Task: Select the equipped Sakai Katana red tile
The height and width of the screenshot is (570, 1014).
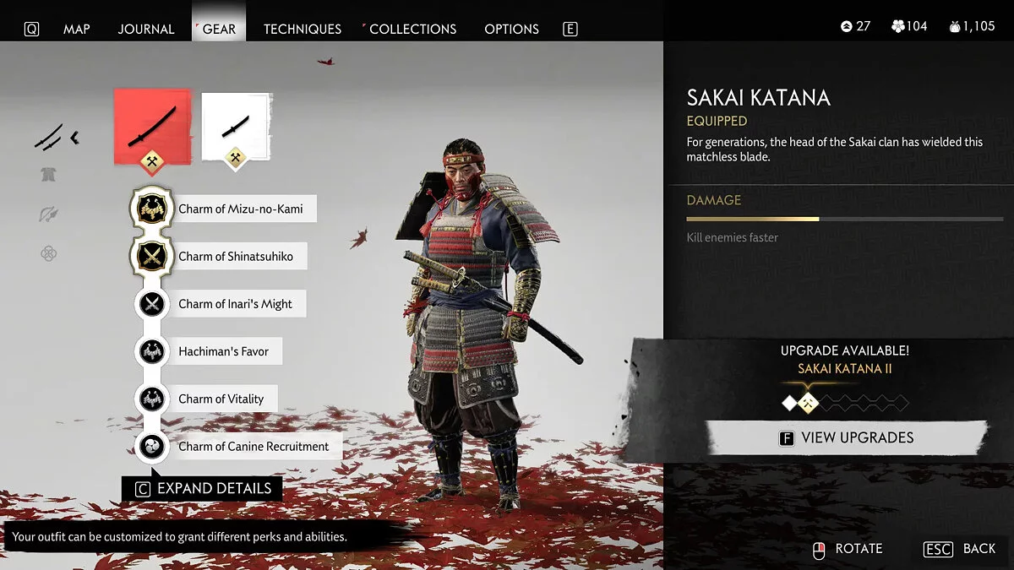Action: (x=153, y=127)
